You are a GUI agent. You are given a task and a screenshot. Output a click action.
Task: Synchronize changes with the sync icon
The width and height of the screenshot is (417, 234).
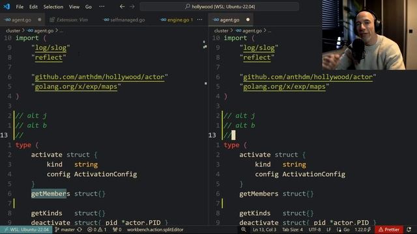[x=79, y=229]
